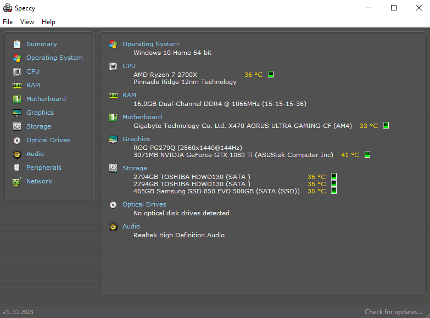Click the speaker icon beside Audio heading
Screen dimensions: 430x318
113,227
